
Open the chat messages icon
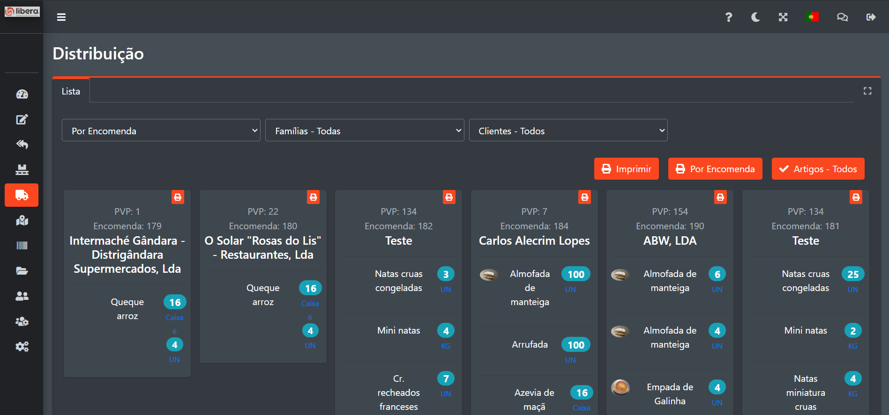point(842,17)
